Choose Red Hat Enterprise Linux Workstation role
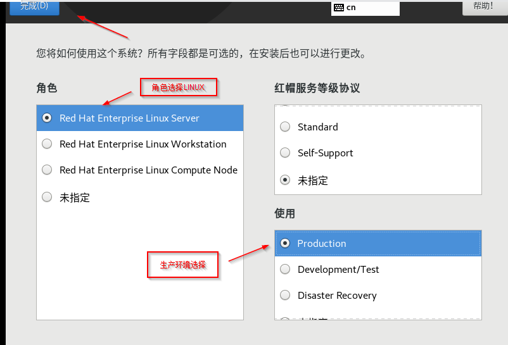This screenshot has width=508, height=345. [x=140, y=144]
